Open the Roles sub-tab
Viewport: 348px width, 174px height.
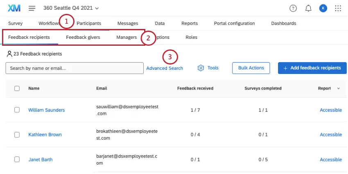[191, 37]
